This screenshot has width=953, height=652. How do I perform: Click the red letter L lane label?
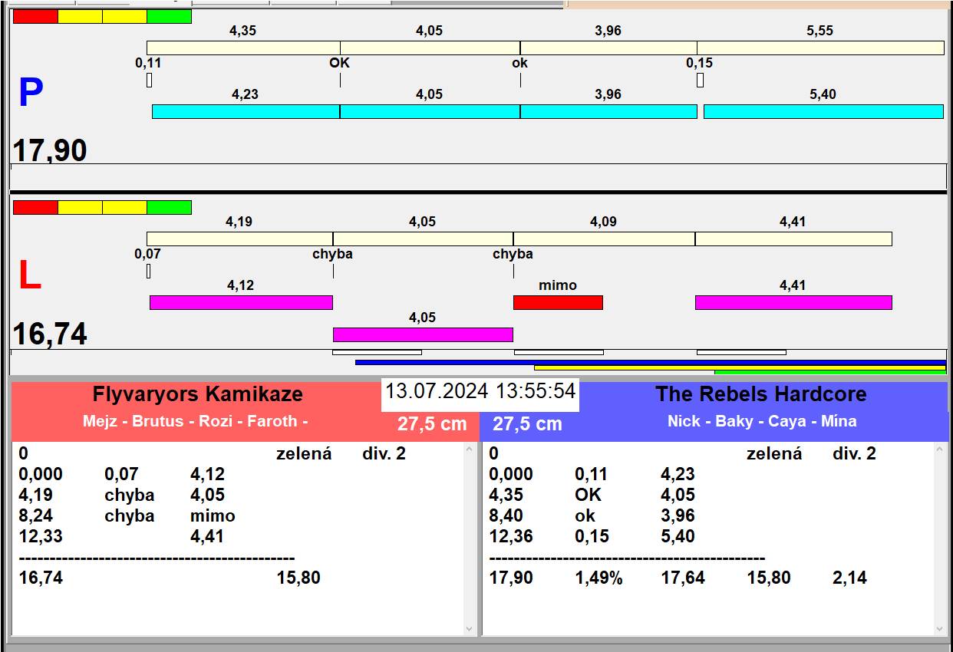click(x=29, y=276)
